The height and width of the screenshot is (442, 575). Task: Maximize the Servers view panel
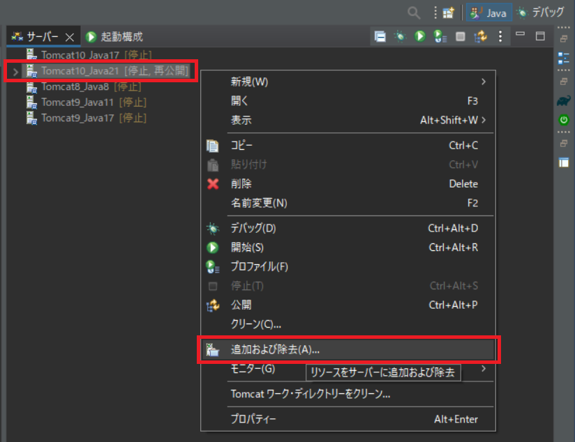pos(540,36)
